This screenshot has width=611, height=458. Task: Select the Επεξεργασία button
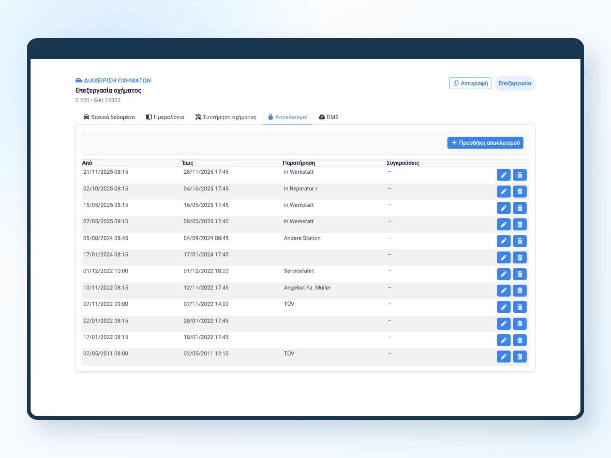(x=515, y=83)
